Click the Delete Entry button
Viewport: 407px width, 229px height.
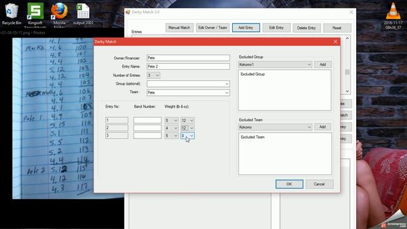[x=307, y=28]
